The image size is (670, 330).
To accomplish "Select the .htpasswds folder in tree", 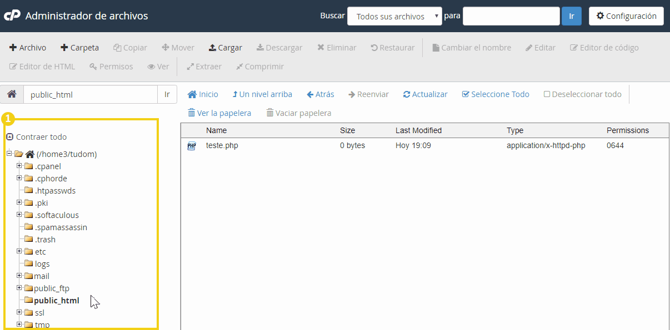I will [x=55, y=191].
